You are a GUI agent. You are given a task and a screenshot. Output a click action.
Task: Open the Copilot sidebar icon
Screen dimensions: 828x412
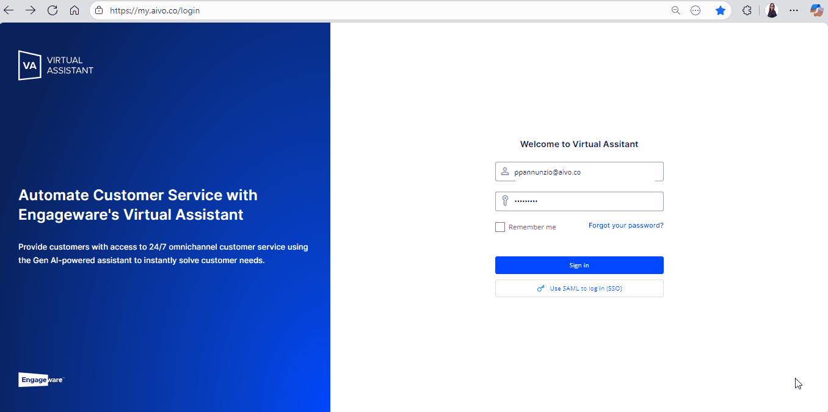click(x=816, y=10)
